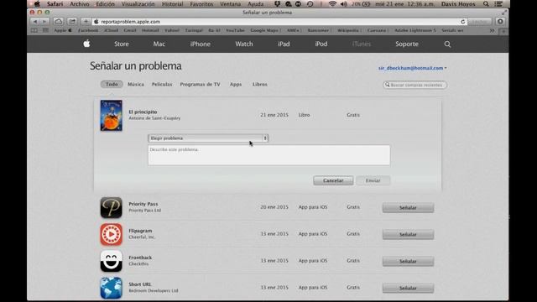Click Señalar for Frontback

(408, 261)
